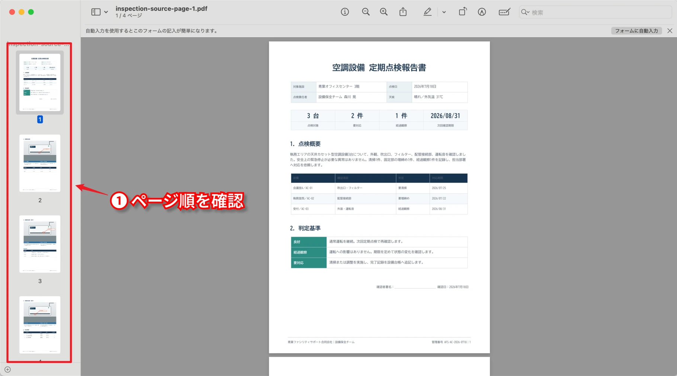The image size is (677, 376).
Task: Select the highlight pen tool
Action: coord(427,12)
